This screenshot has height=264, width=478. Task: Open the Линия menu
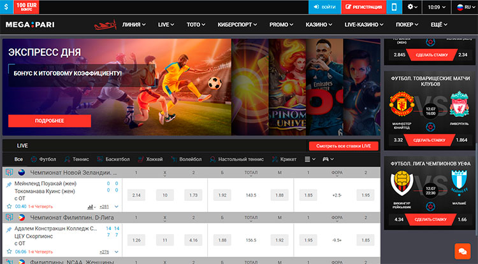(x=134, y=25)
